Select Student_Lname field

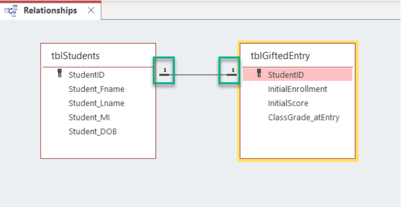click(x=97, y=103)
